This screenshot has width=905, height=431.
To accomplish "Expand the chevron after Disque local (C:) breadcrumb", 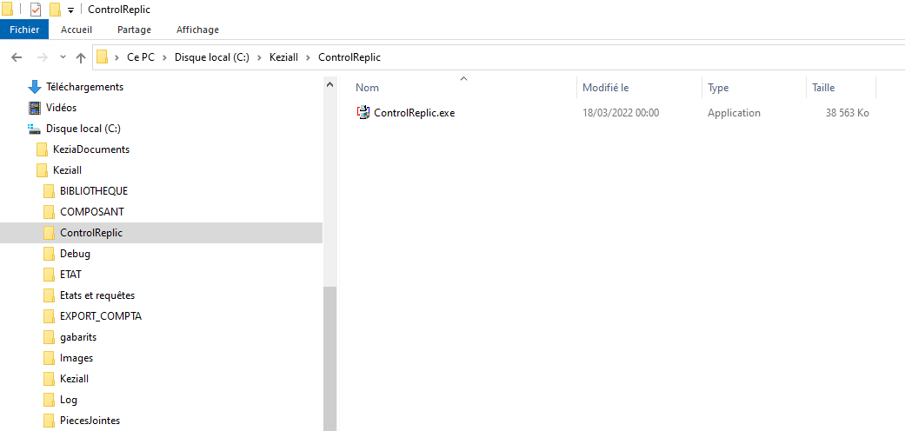I will click(x=259, y=57).
